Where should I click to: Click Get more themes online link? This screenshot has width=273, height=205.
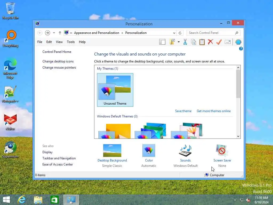pyautogui.click(x=214, y=111)
